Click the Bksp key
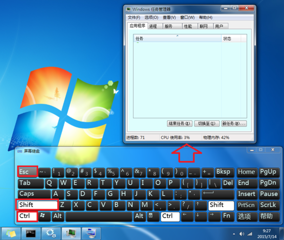 point(224,172)
